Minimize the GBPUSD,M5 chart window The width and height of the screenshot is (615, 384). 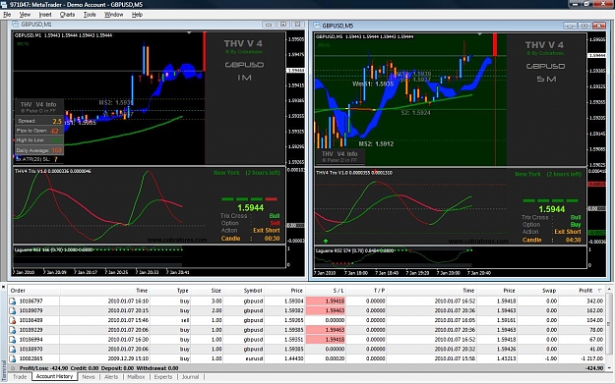pos(570,26)
